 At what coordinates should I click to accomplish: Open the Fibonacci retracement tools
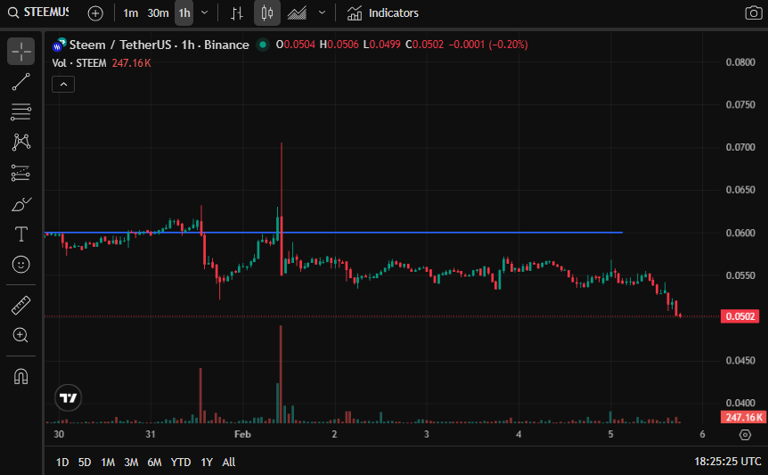pyautogui.click(x=20, y=112)
